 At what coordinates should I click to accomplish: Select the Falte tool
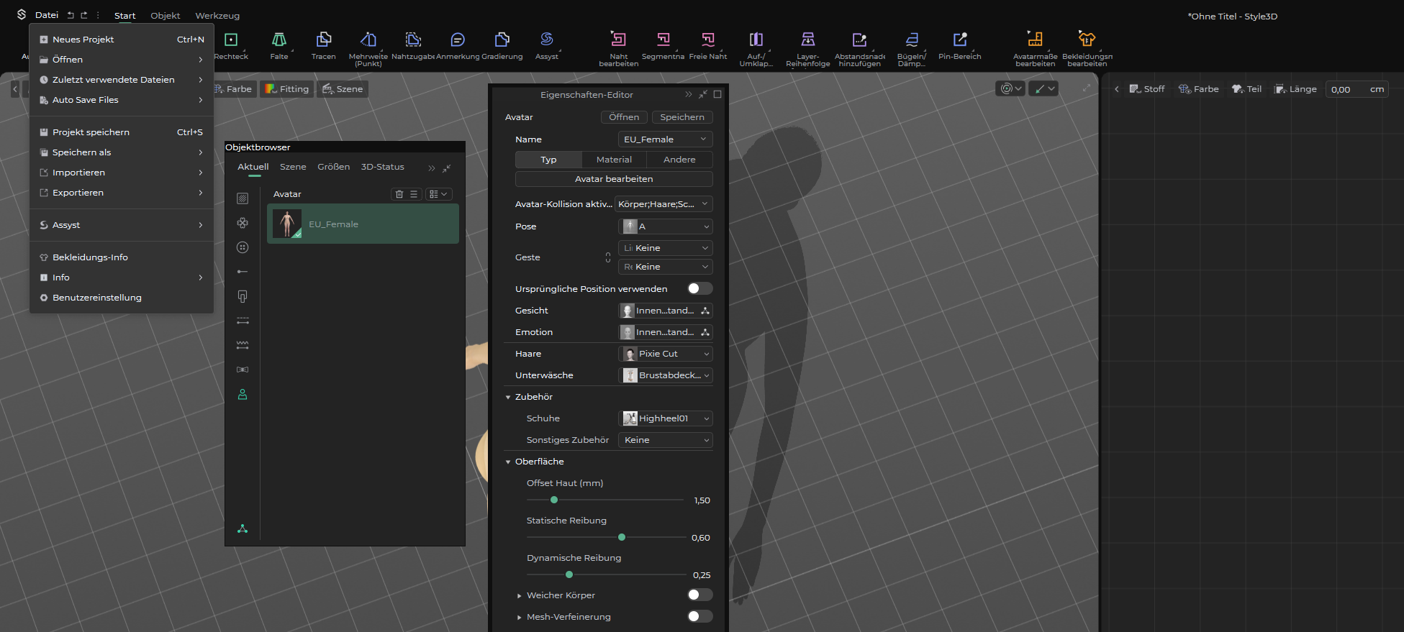pyautogui.click(x=279, y=45)
